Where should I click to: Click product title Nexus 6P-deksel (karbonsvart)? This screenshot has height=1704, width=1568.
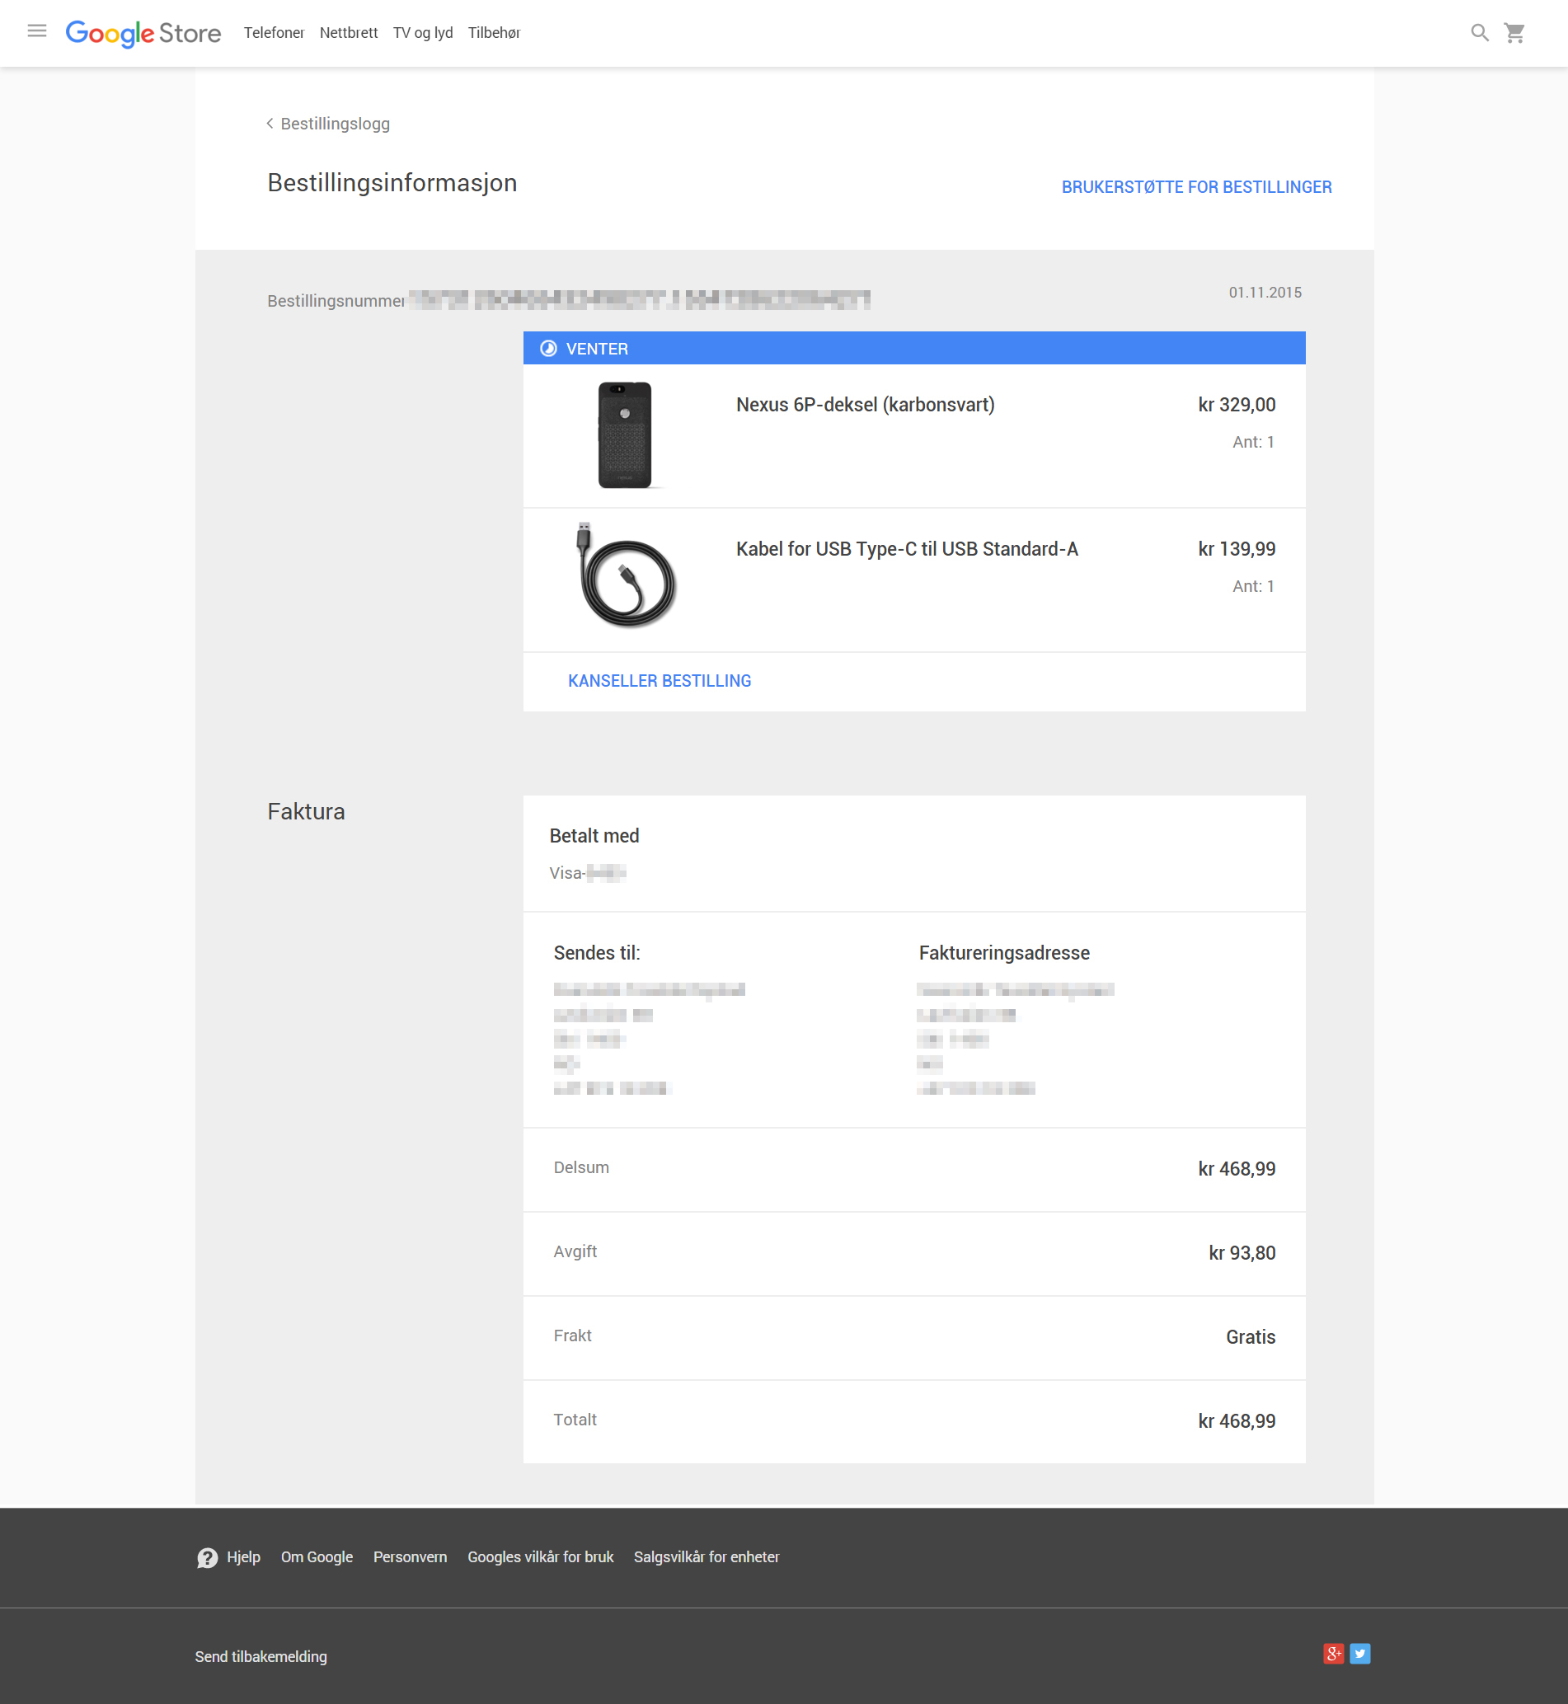coord(866,405)
